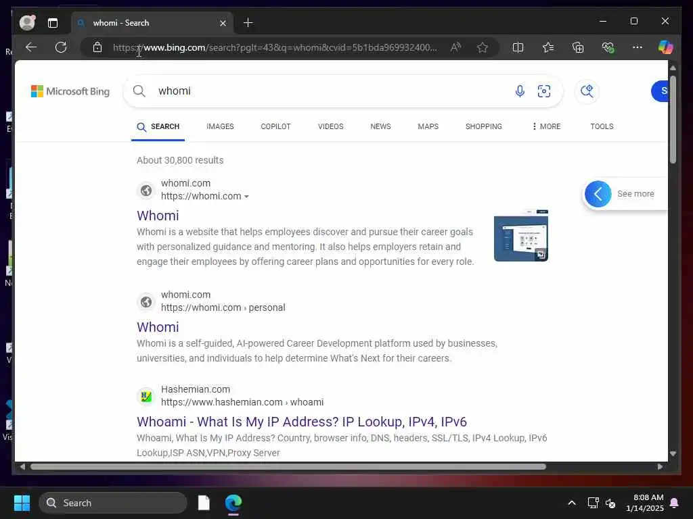Click the horizontal scroll right arrow
The height and width of the screenshot is (519, 693).
[660, 466]
